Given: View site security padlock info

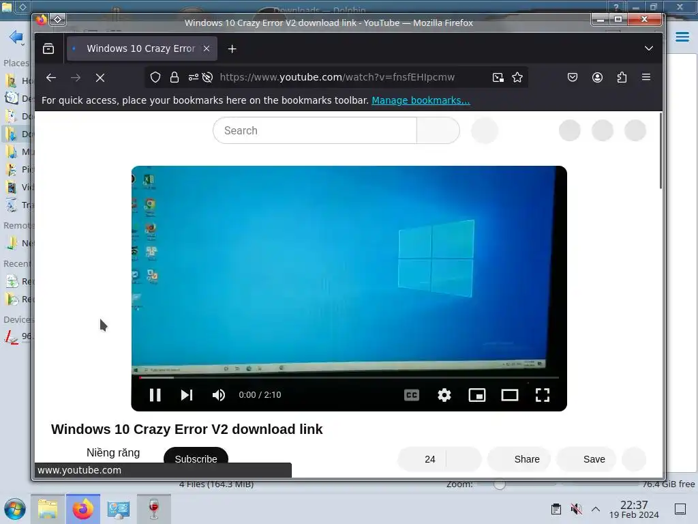Looking at the screenshot, I should coord(174,78).
